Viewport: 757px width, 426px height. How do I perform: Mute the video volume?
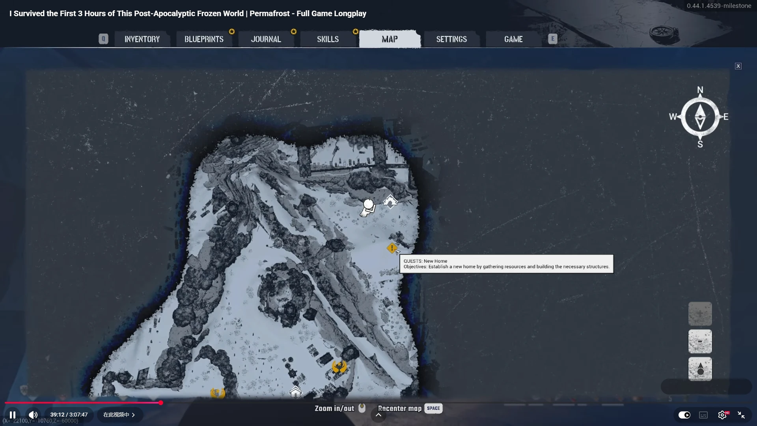[x=33, y=415]
